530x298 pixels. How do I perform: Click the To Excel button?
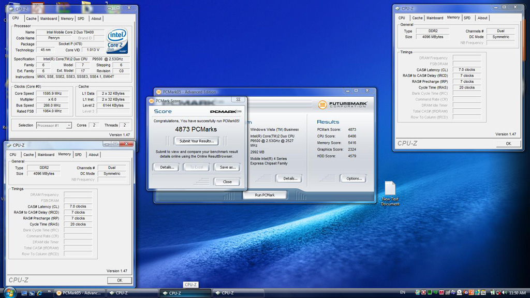196,167
